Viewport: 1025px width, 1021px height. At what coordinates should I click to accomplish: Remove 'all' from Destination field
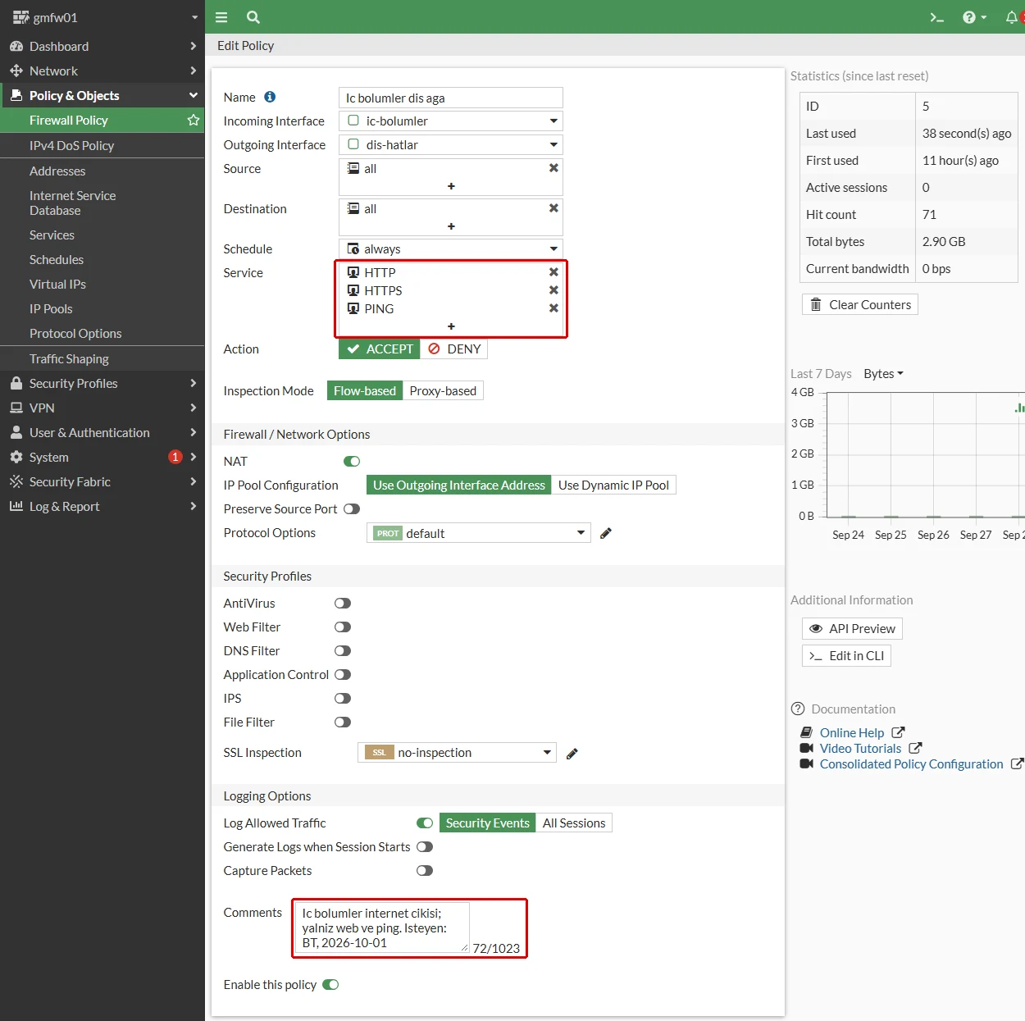(x=553, y=208)
